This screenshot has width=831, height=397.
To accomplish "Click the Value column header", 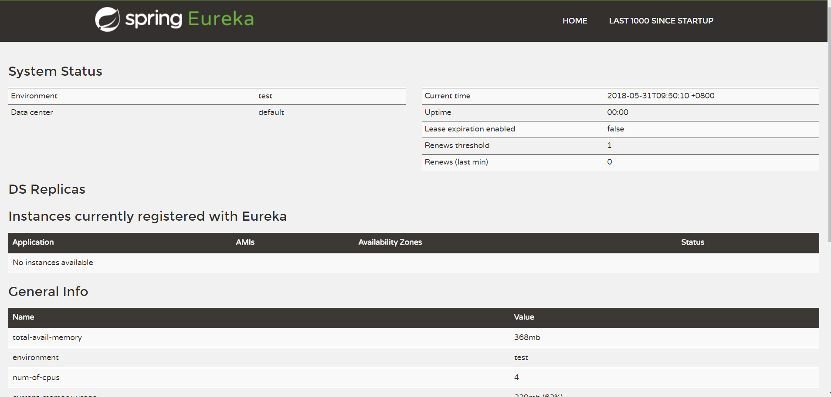I will pyautogui.click(x=524, y=317).
